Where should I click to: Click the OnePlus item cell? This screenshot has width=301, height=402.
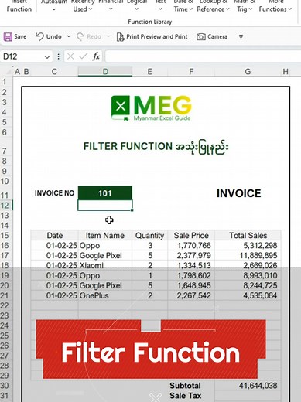105,295
